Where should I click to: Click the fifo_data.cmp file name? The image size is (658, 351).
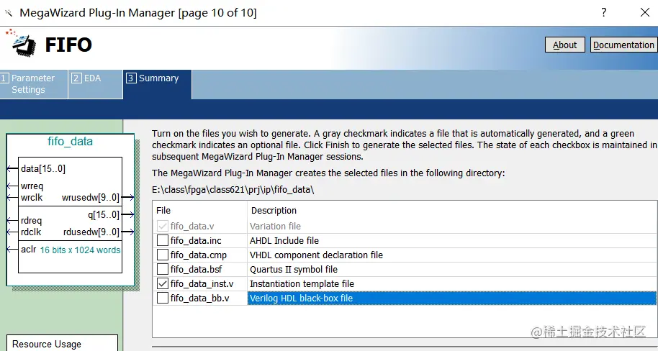(x=199, y=255)
